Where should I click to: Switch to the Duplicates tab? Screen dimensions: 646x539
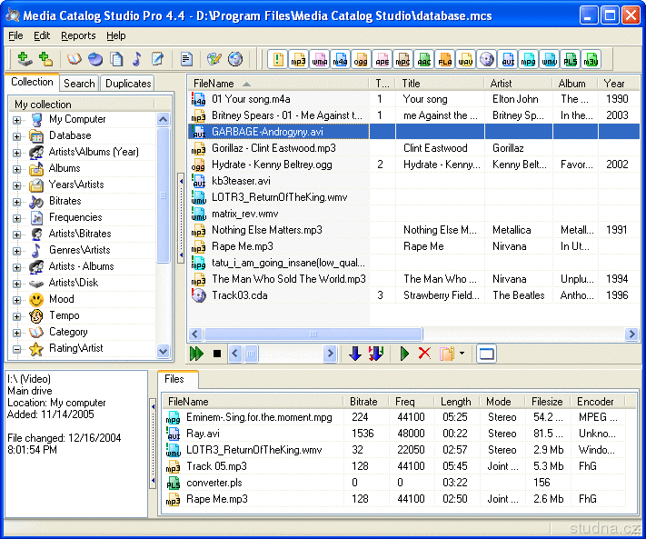128,83
